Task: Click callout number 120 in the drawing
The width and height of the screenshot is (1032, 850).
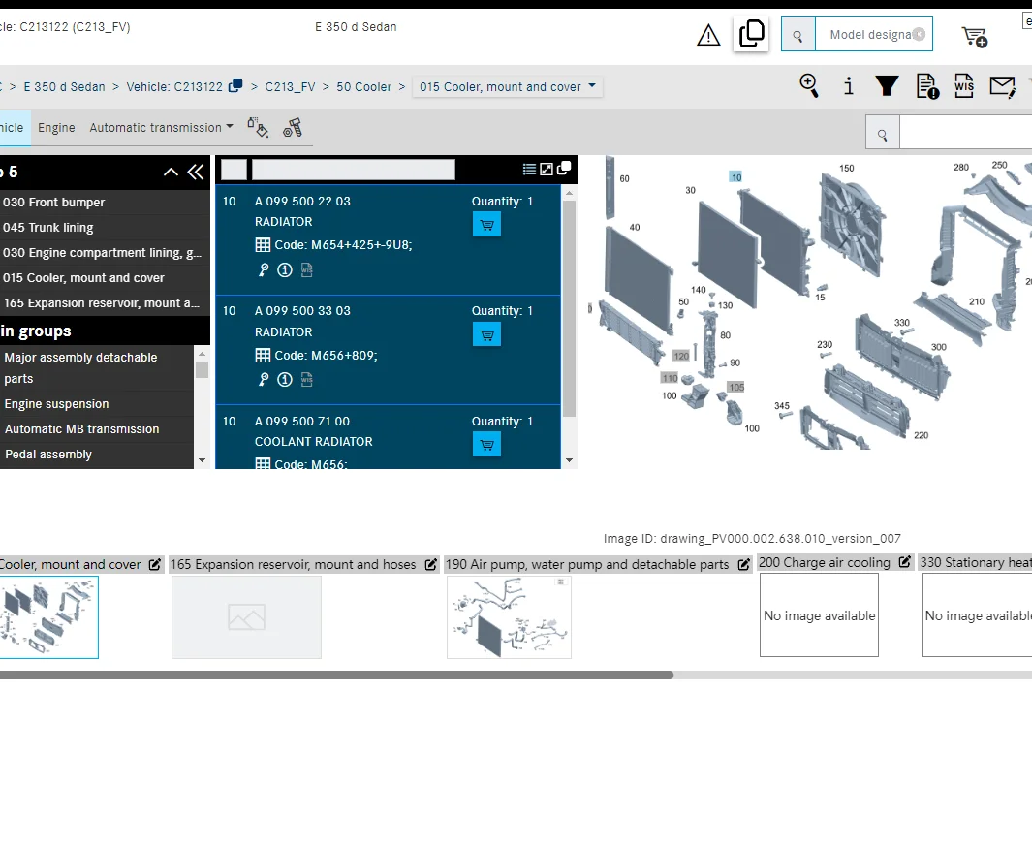Action: pos(681,356)
